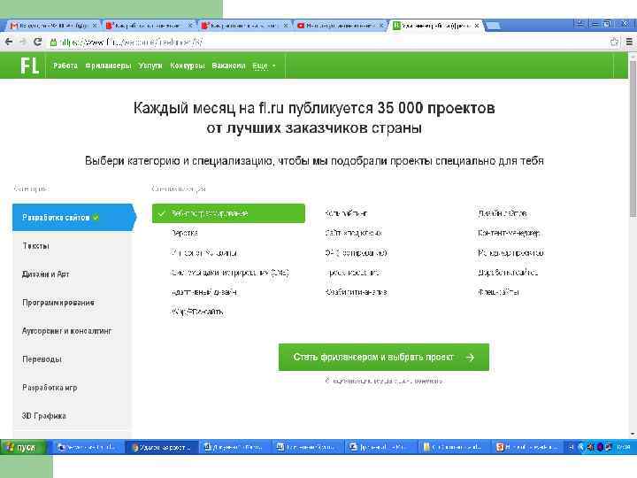Screen dimensions: 637x478
Task: Open the Chrome hamburger menu
Action: point(629,42)
